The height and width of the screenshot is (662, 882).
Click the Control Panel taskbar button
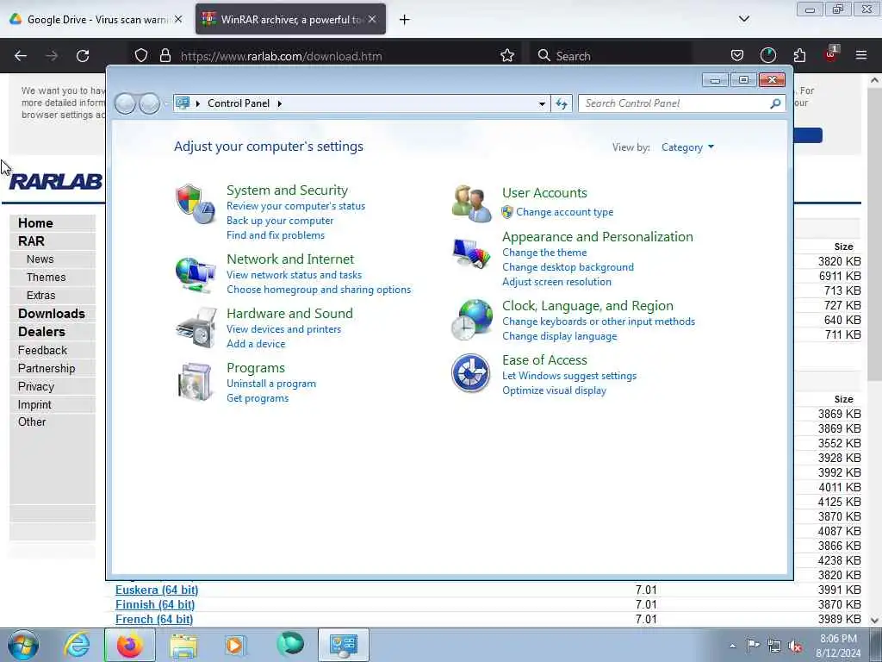coord(344,645)
